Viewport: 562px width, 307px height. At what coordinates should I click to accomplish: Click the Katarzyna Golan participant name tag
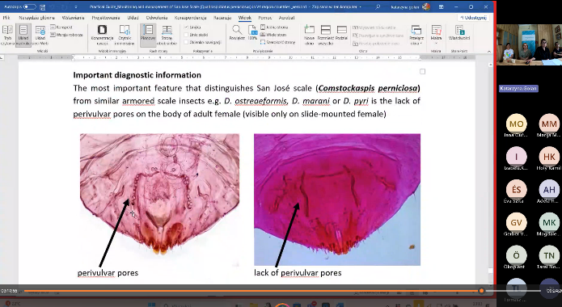point(518,89)
